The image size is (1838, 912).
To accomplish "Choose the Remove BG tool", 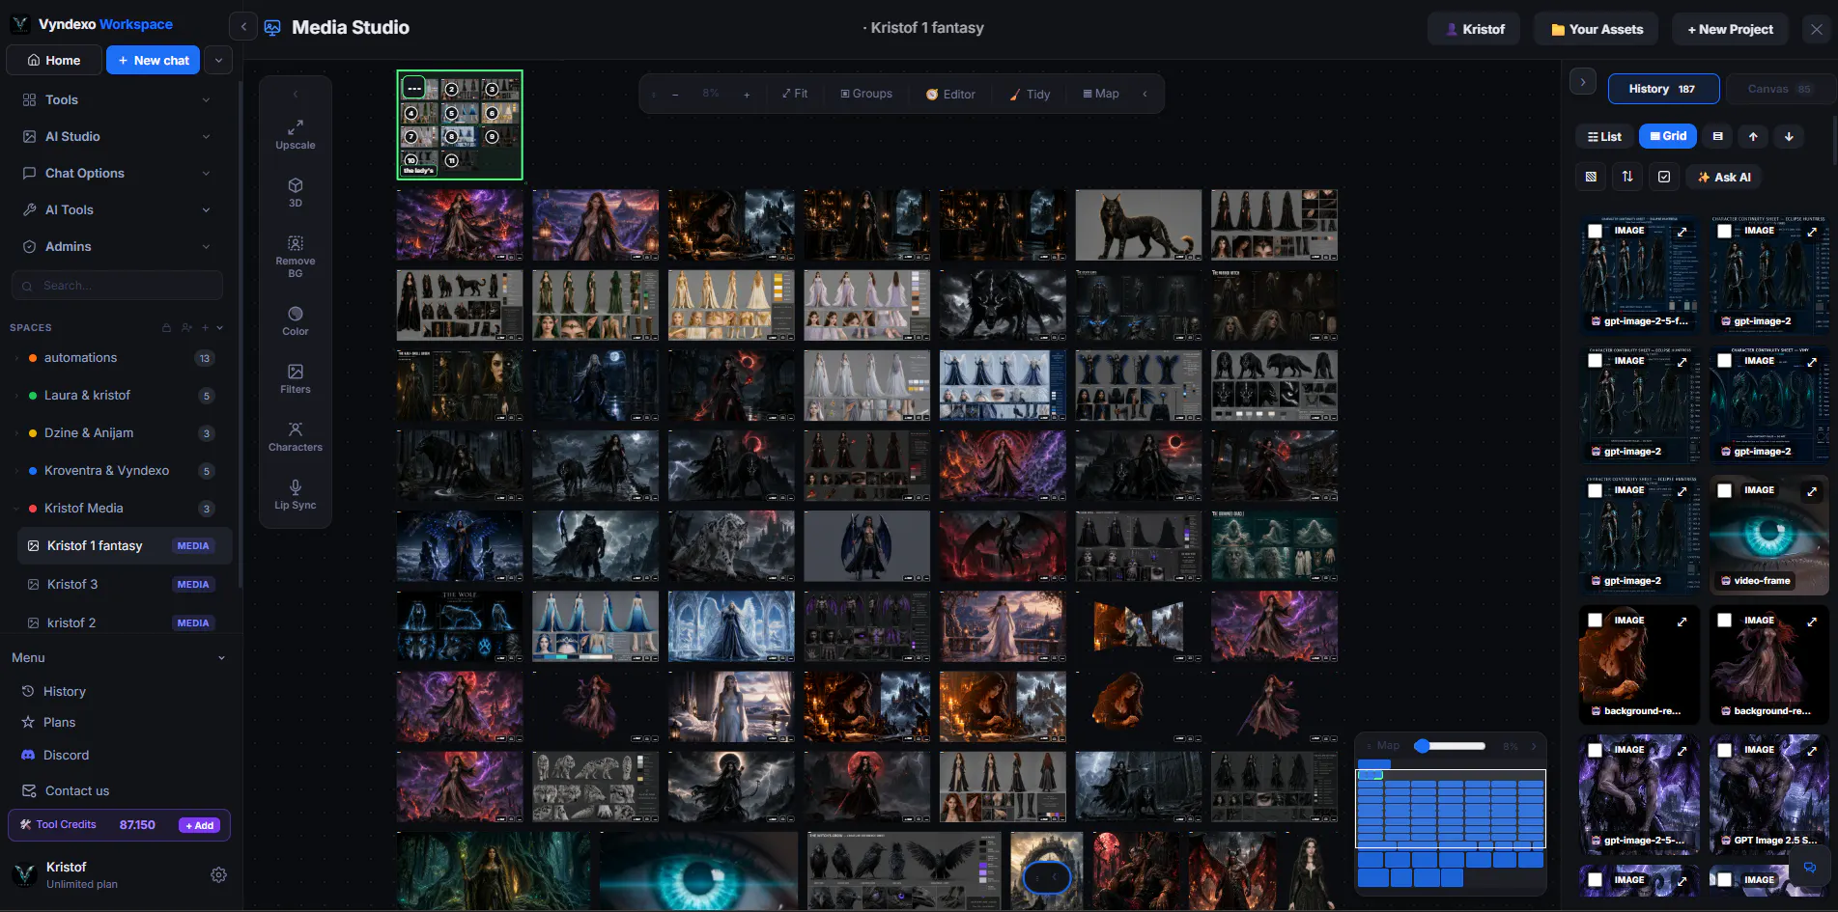I will (x=296, y=257).
